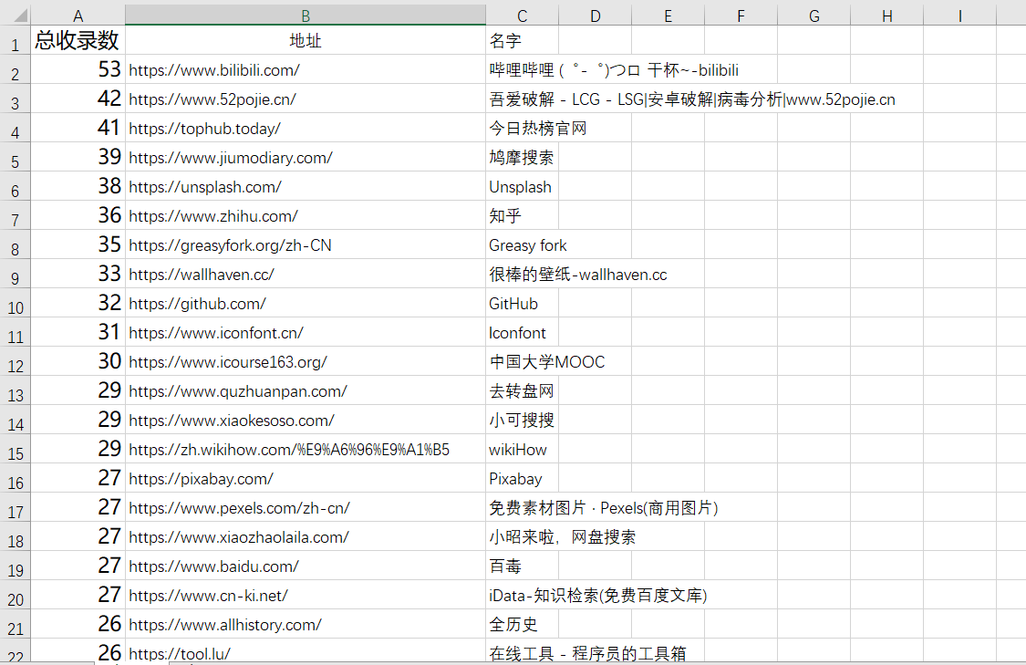Click the Pixabay name cell

click(523, 479)
